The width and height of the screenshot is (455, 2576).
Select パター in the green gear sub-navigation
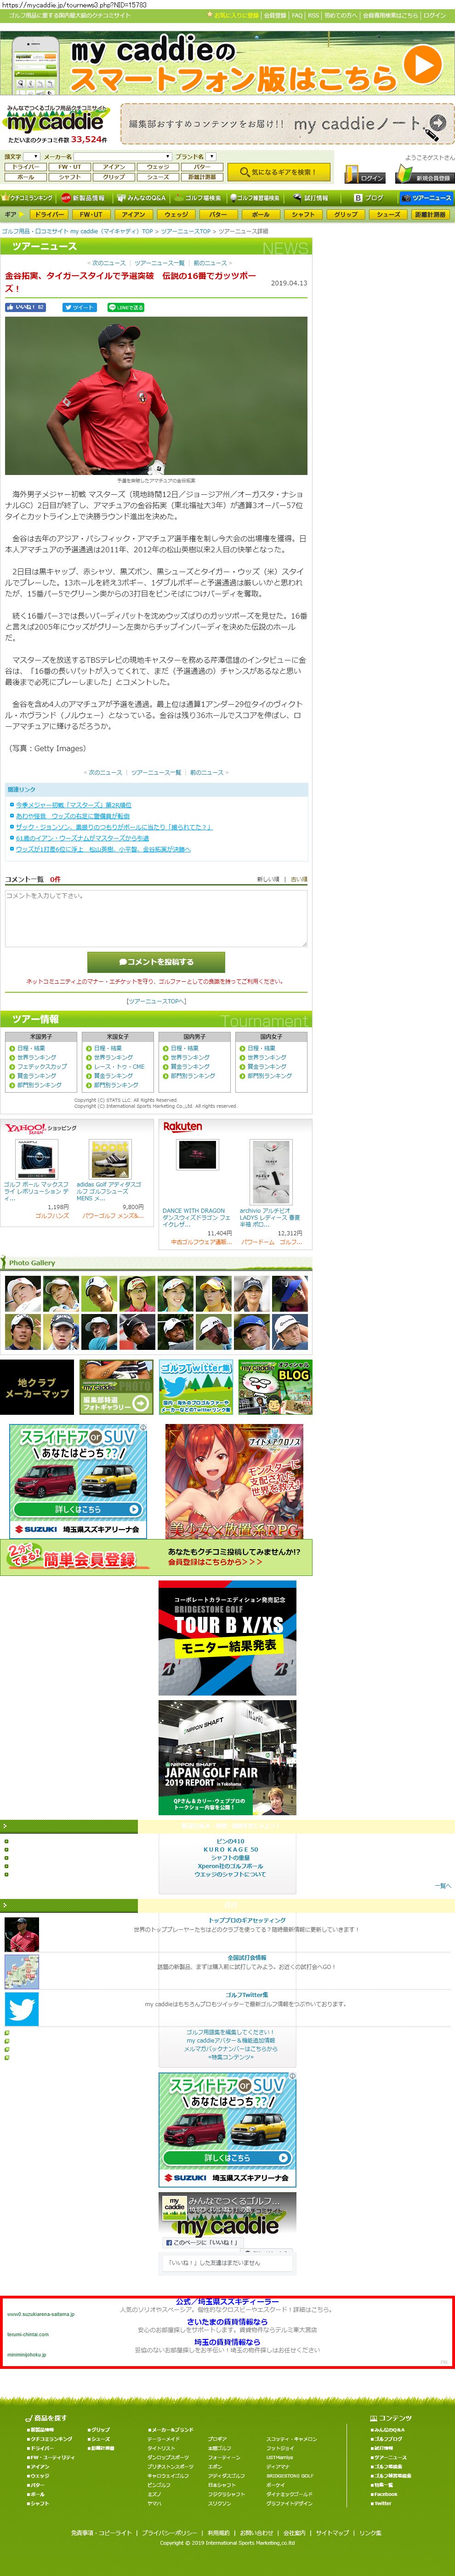pyautogui.click(x=217, y=214)
